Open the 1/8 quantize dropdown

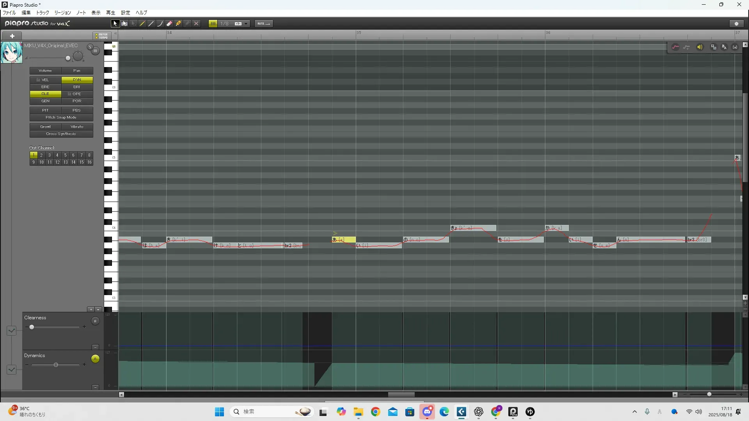pos(246,24)
